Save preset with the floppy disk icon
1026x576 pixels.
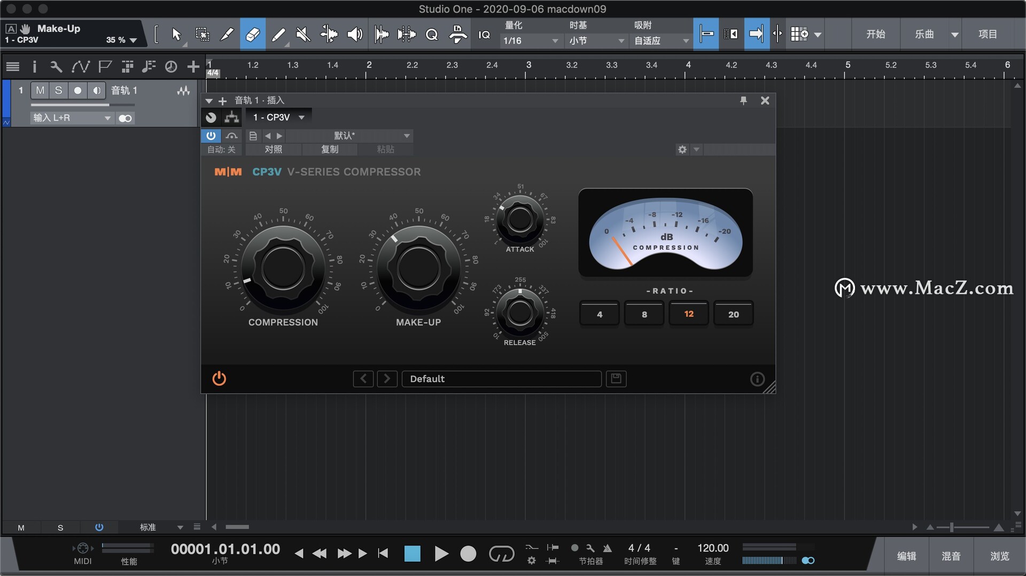click(x=616, y=379)
